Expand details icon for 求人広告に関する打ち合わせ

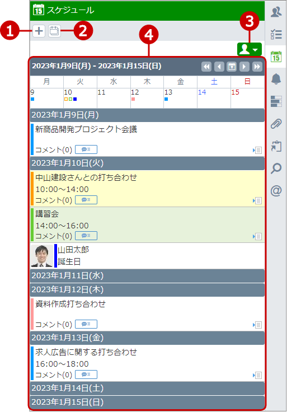pos(257,375)
